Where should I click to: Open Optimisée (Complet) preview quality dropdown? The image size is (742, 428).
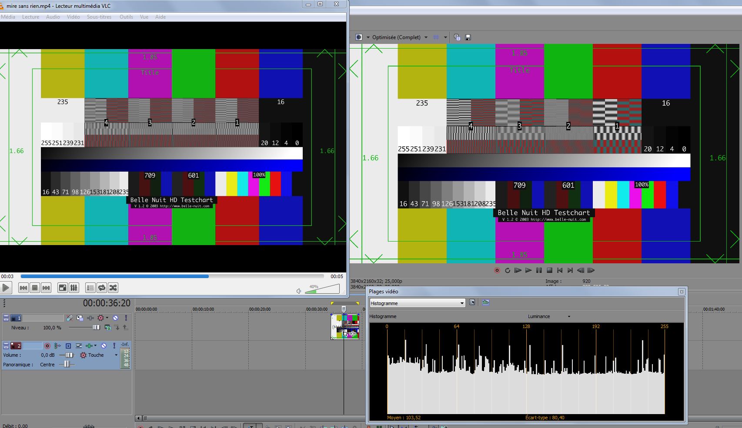coord(425,37)
